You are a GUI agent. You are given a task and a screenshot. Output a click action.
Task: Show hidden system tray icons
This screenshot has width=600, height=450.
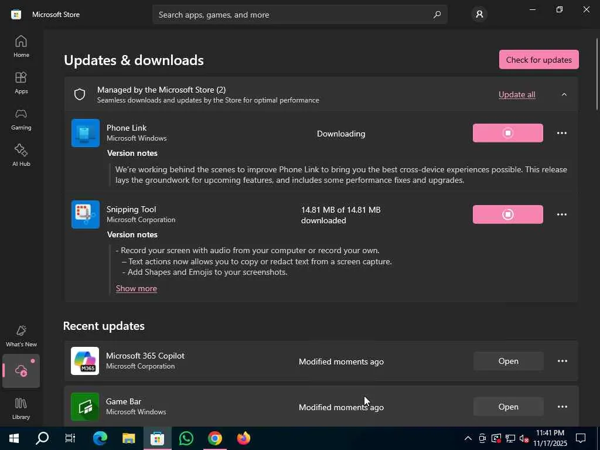(x=468, y=438)
